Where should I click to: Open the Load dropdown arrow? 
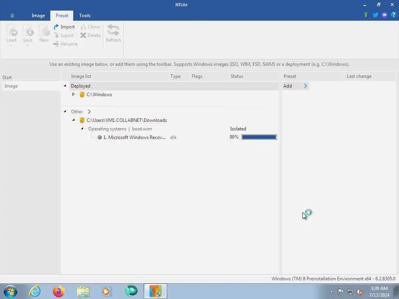(x=11, y=46)
